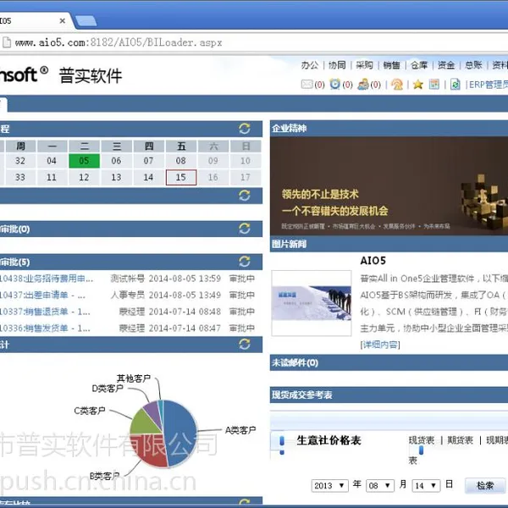Click the red B类客户 pie slice
The image size is (508, 508).
point(150,450)
